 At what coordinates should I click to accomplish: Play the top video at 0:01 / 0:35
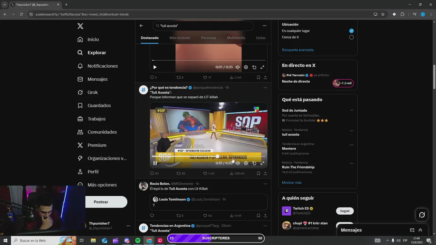tap(155, 67)
